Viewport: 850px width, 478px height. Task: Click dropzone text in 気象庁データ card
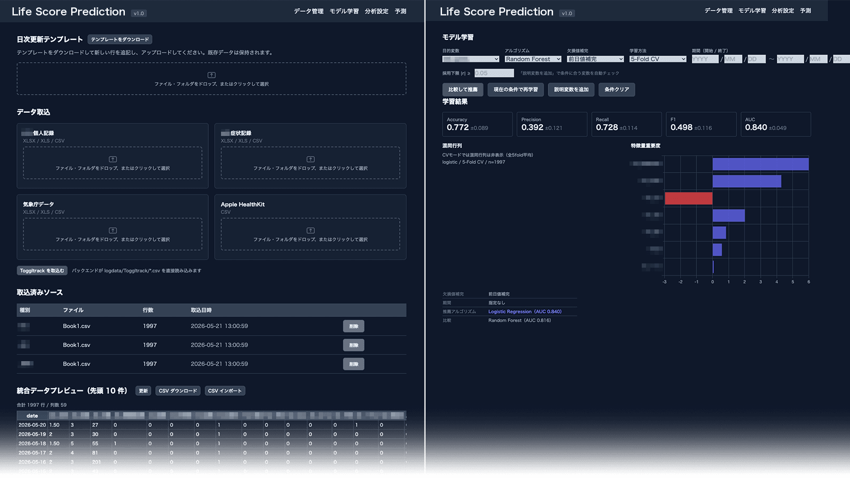click(x=113, y=240)
